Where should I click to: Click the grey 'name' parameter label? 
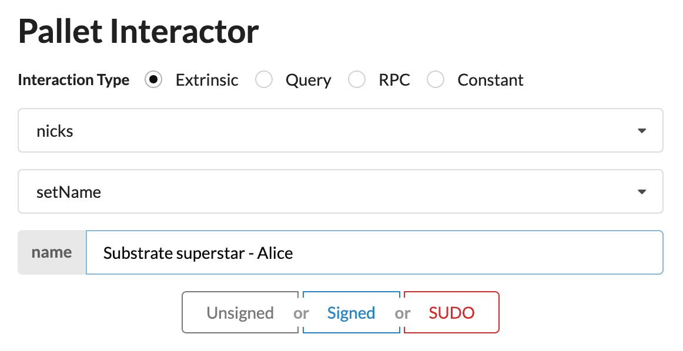click(x=52, y=252)
